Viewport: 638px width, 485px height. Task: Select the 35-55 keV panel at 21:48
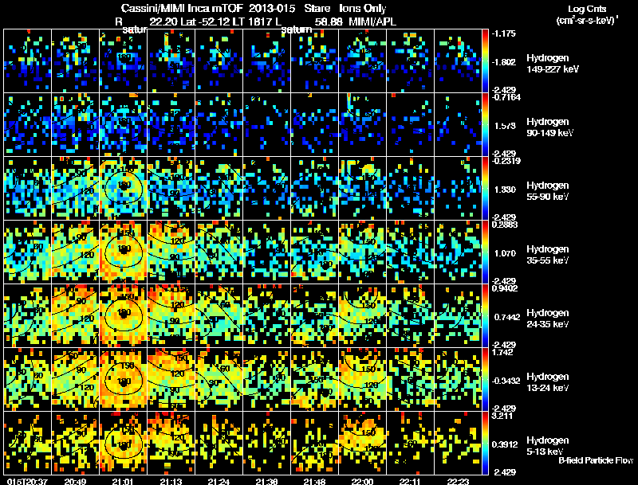point(314,252)
